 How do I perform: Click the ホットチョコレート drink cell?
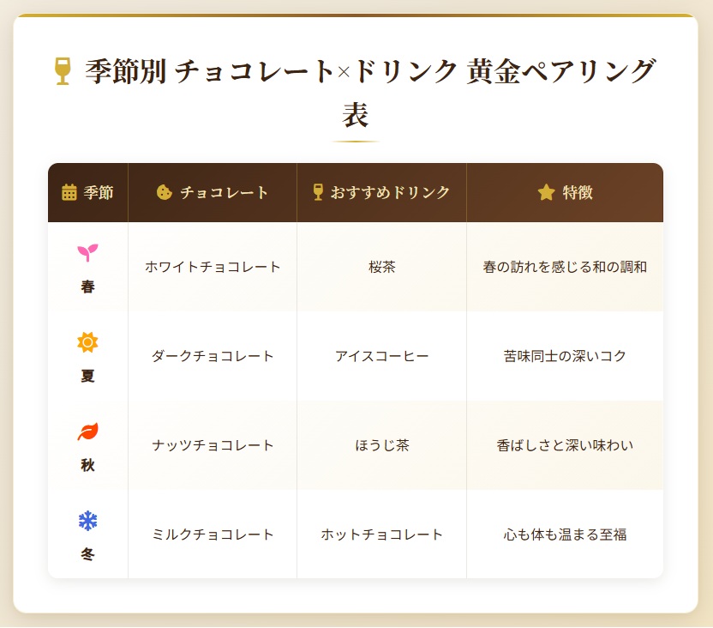click(381, 534)
